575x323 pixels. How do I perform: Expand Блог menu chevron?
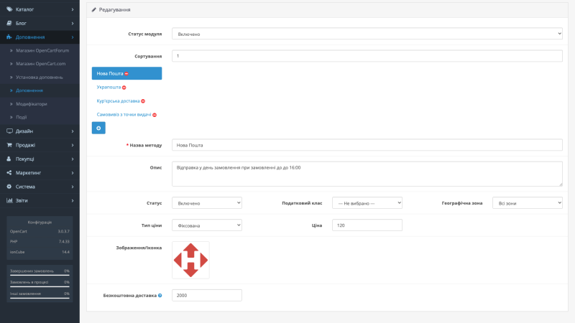(x=73, y=24)
